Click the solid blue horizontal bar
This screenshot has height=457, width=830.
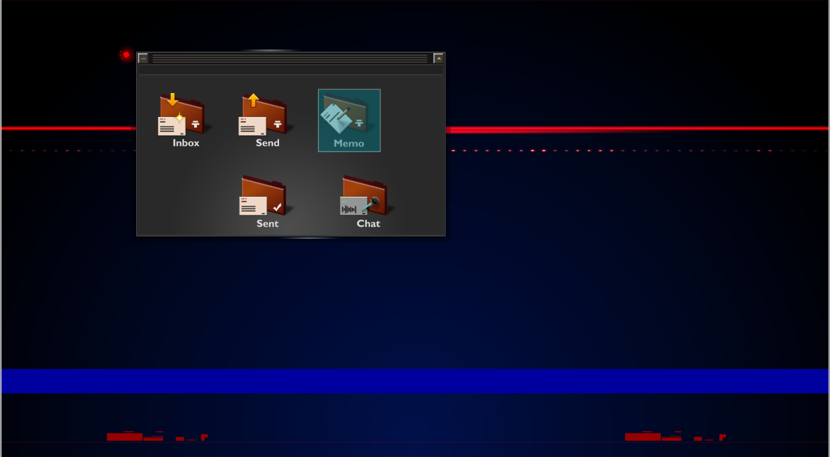[415, 381]
